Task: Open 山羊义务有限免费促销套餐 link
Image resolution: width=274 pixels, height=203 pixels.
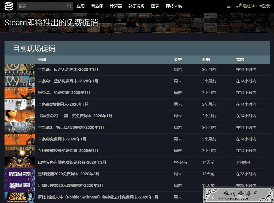Action: tap(72, 162)
